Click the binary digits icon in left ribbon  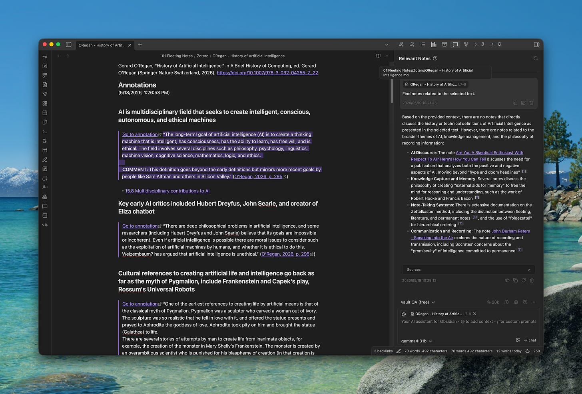(x=45, y=141)
